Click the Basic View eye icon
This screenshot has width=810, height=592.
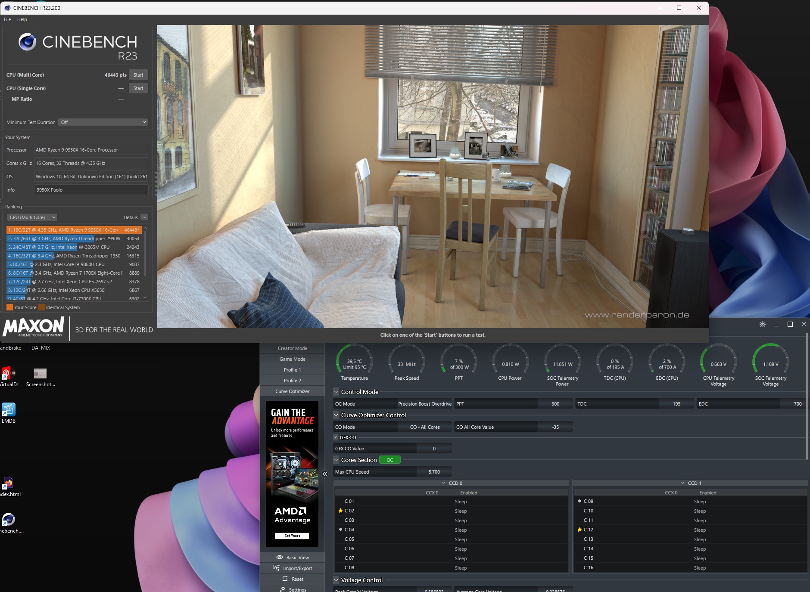(x=280, y=557)
